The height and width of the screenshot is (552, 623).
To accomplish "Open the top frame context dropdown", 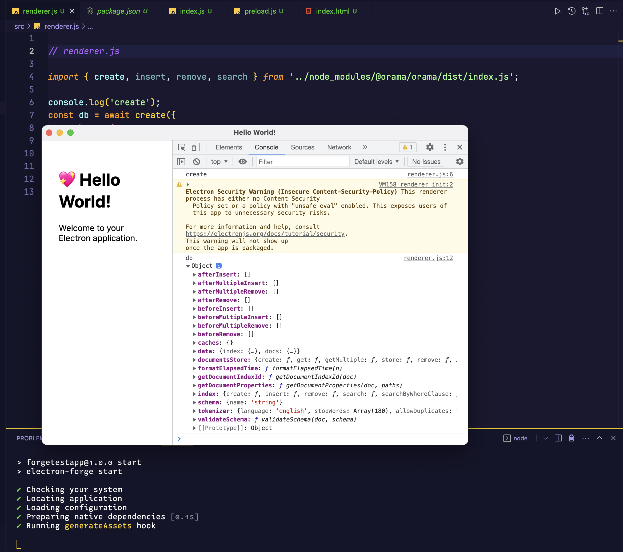I will click(219, 162).
